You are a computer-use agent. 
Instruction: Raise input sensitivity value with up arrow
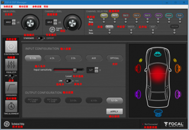point(96,69)
